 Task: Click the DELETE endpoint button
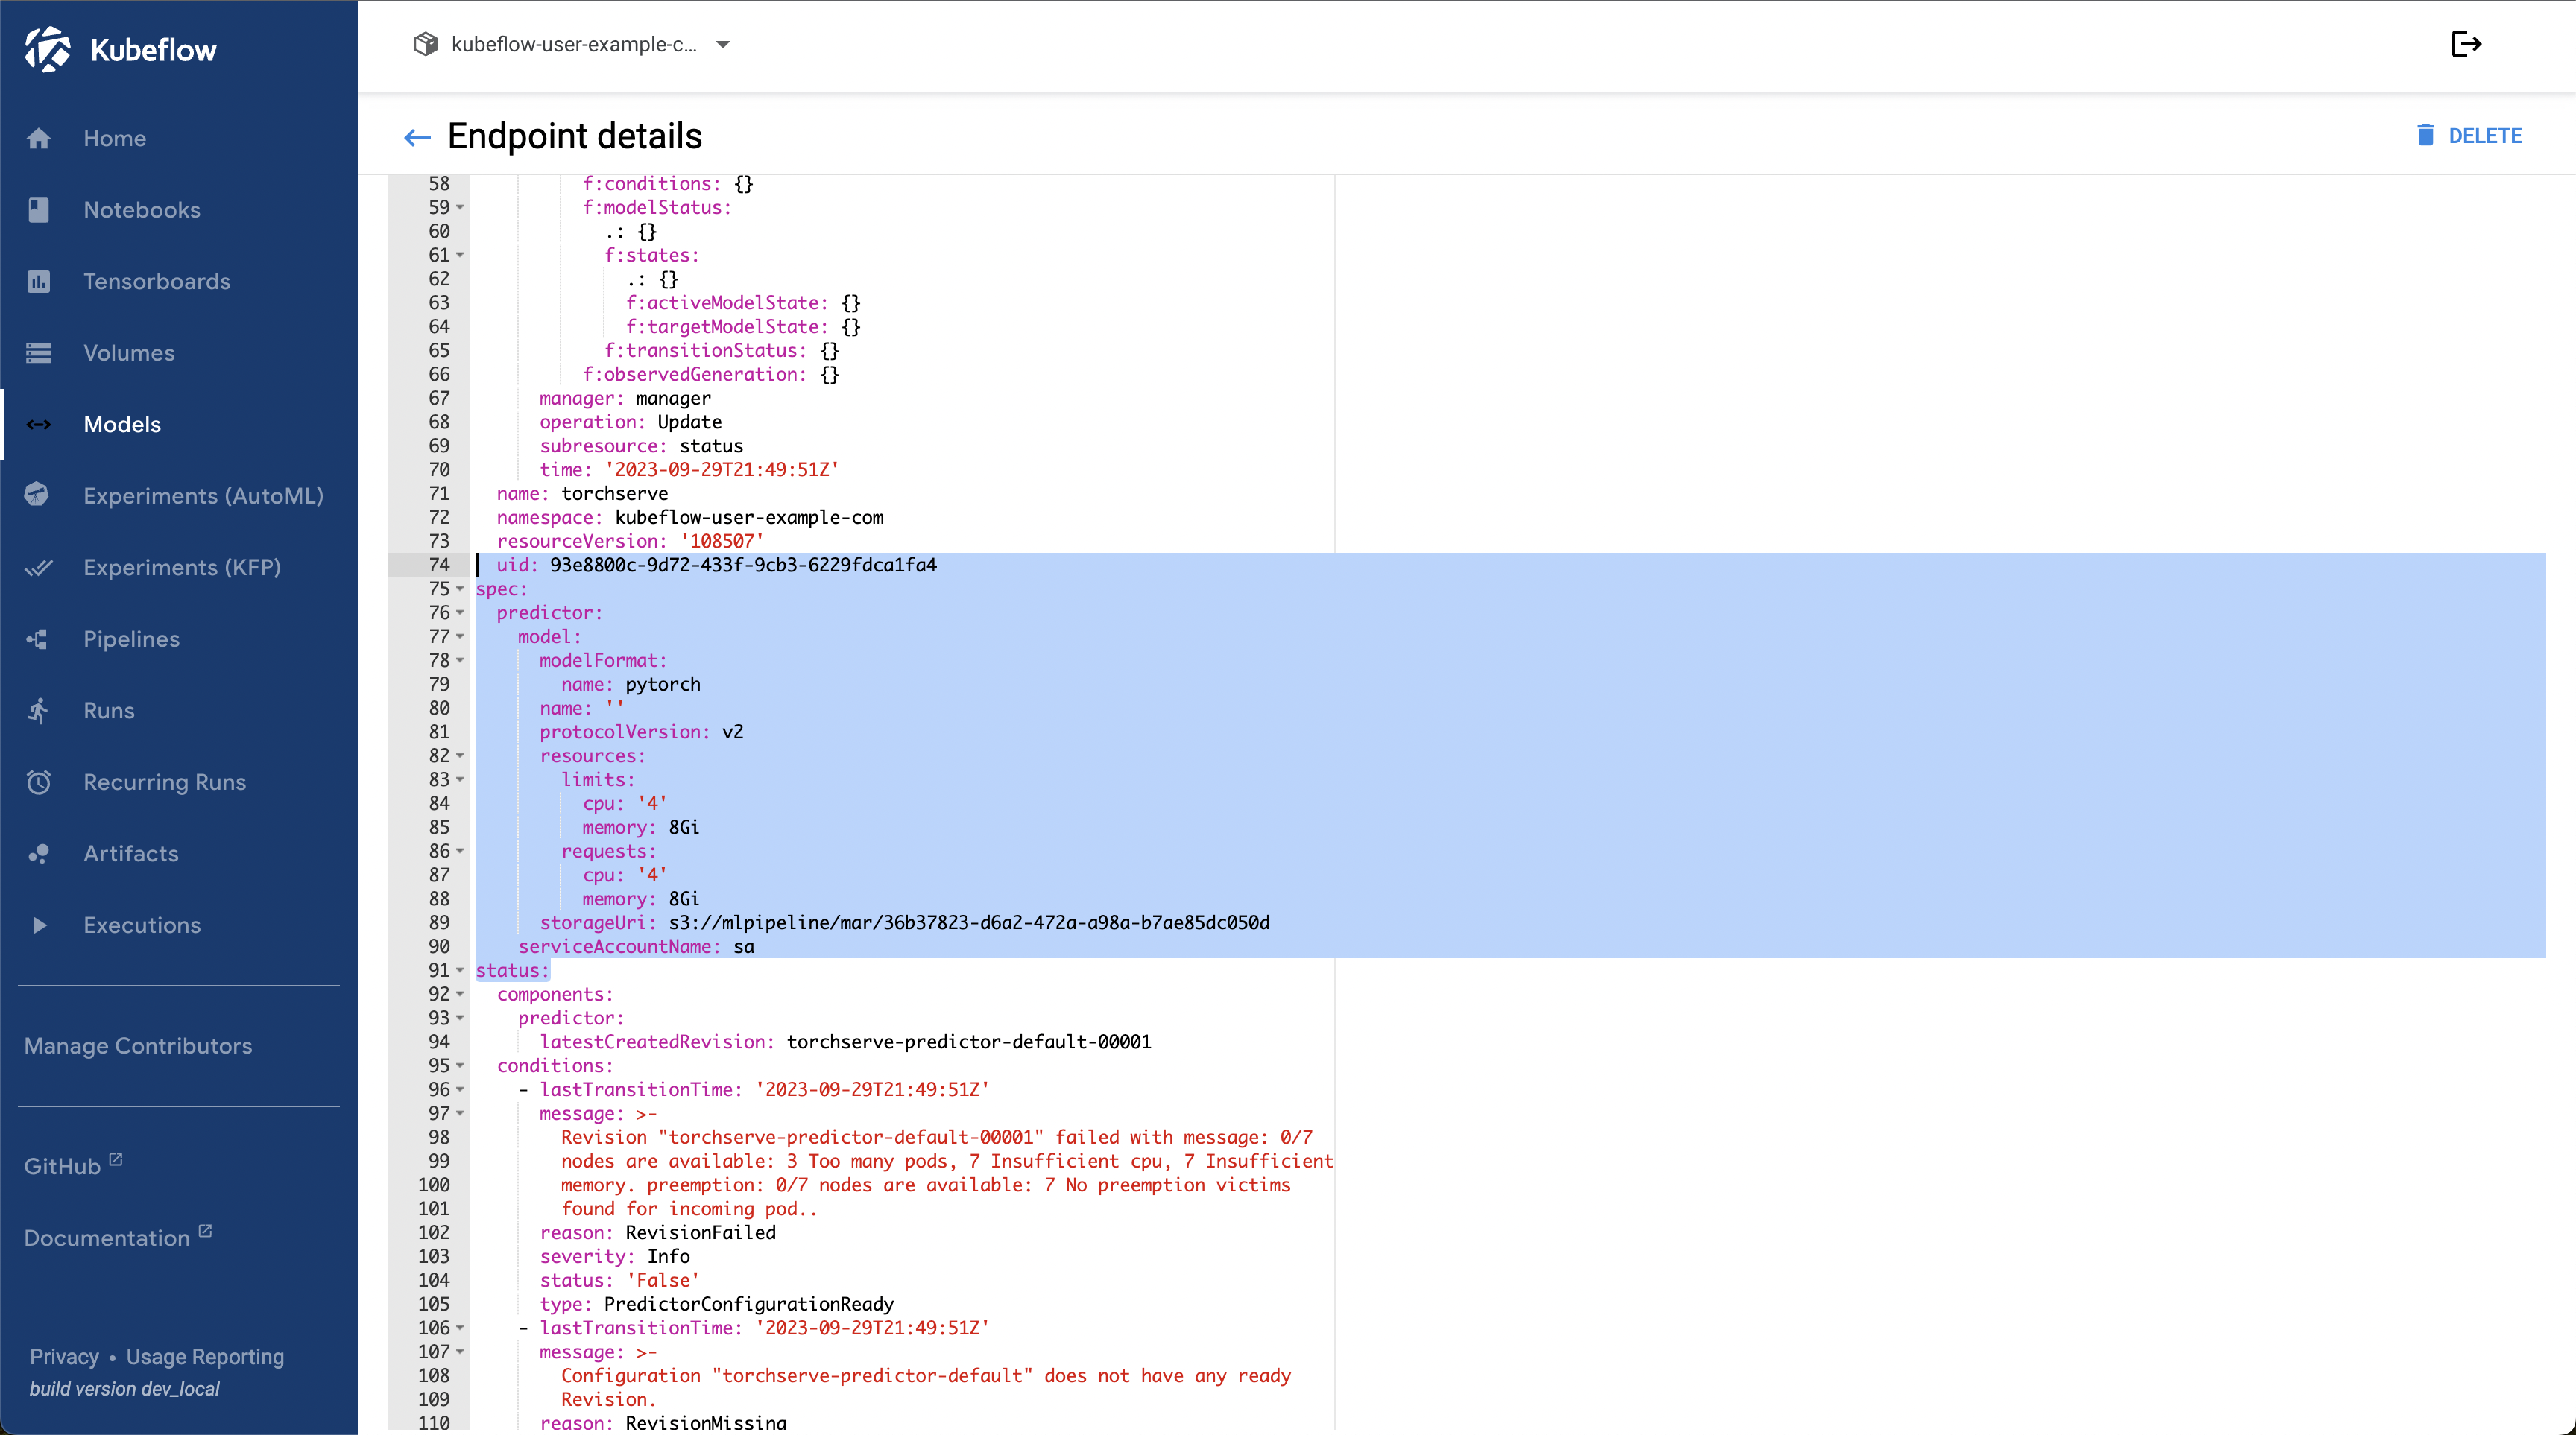(x=2470, y=136)
